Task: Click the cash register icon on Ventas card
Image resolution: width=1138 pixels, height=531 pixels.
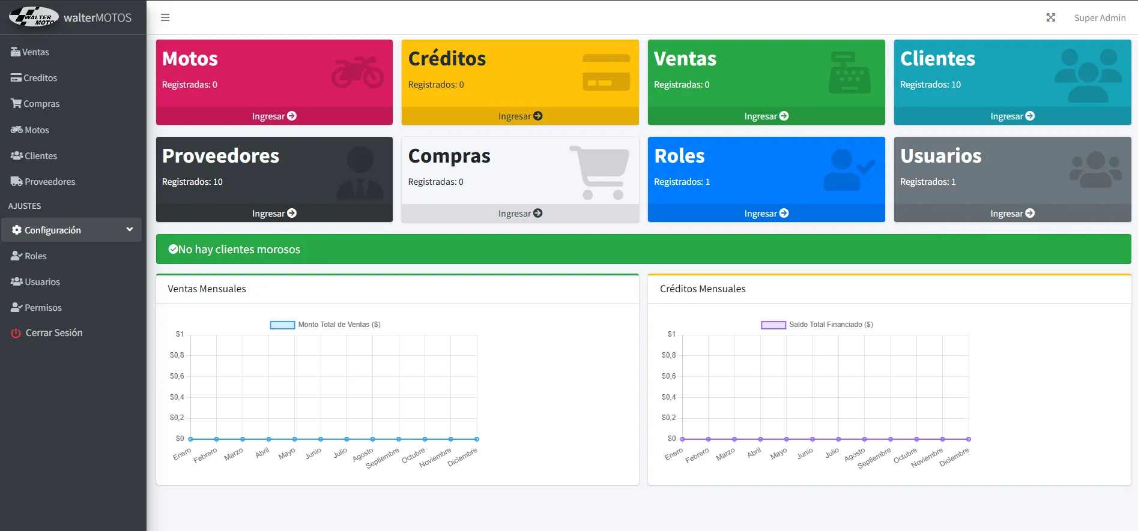Action: coord(849,72)
